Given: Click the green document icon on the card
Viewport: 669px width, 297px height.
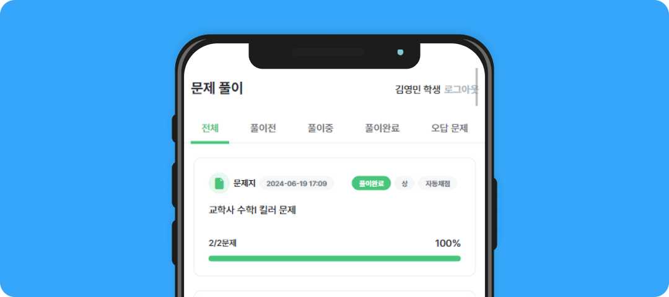Looking at the screenshot, I should point(219,183).
